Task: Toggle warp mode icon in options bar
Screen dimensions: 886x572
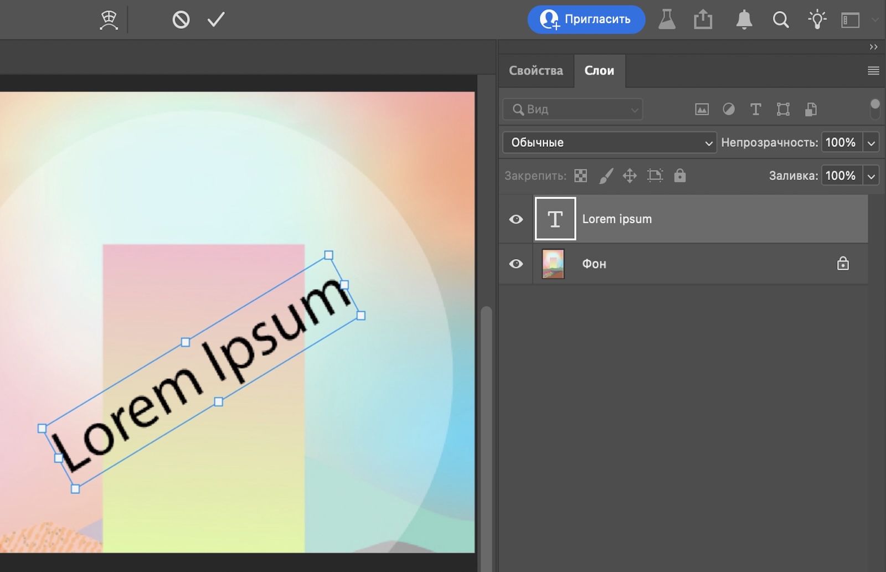Action: (109, 20)
